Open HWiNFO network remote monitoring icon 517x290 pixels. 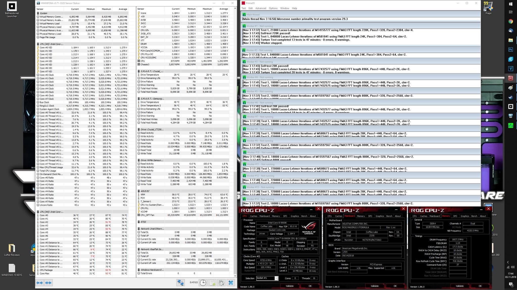(x=180, y=283)
